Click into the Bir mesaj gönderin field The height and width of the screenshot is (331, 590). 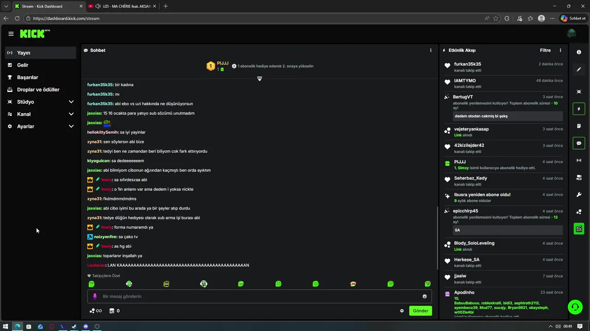pyautogui.click(x=260, y=297)
